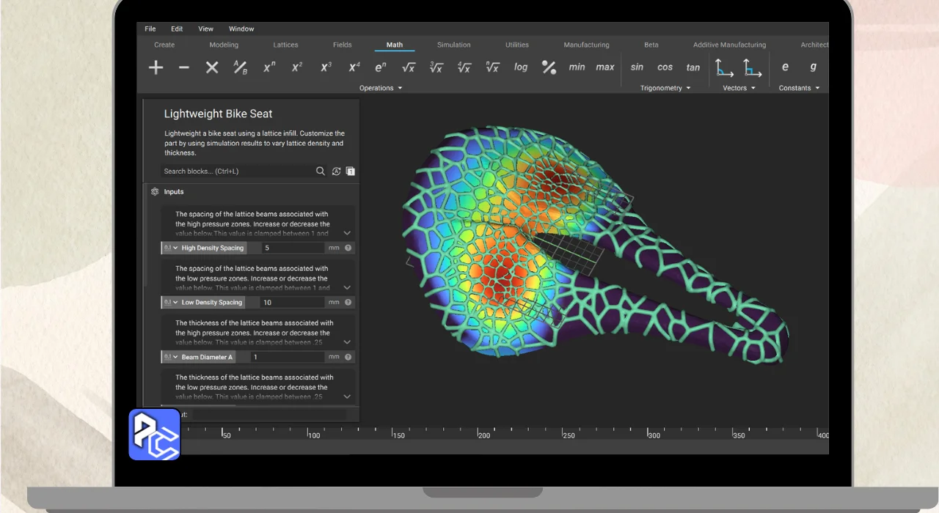
Task: Switch to the Lattices tab
Action: 285,45
